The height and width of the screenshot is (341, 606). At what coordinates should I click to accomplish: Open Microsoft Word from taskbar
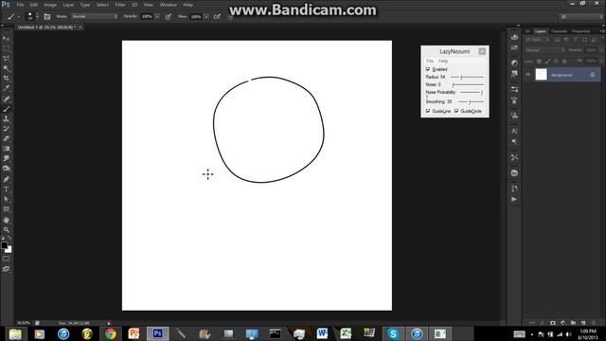click(x=322, y=333)
